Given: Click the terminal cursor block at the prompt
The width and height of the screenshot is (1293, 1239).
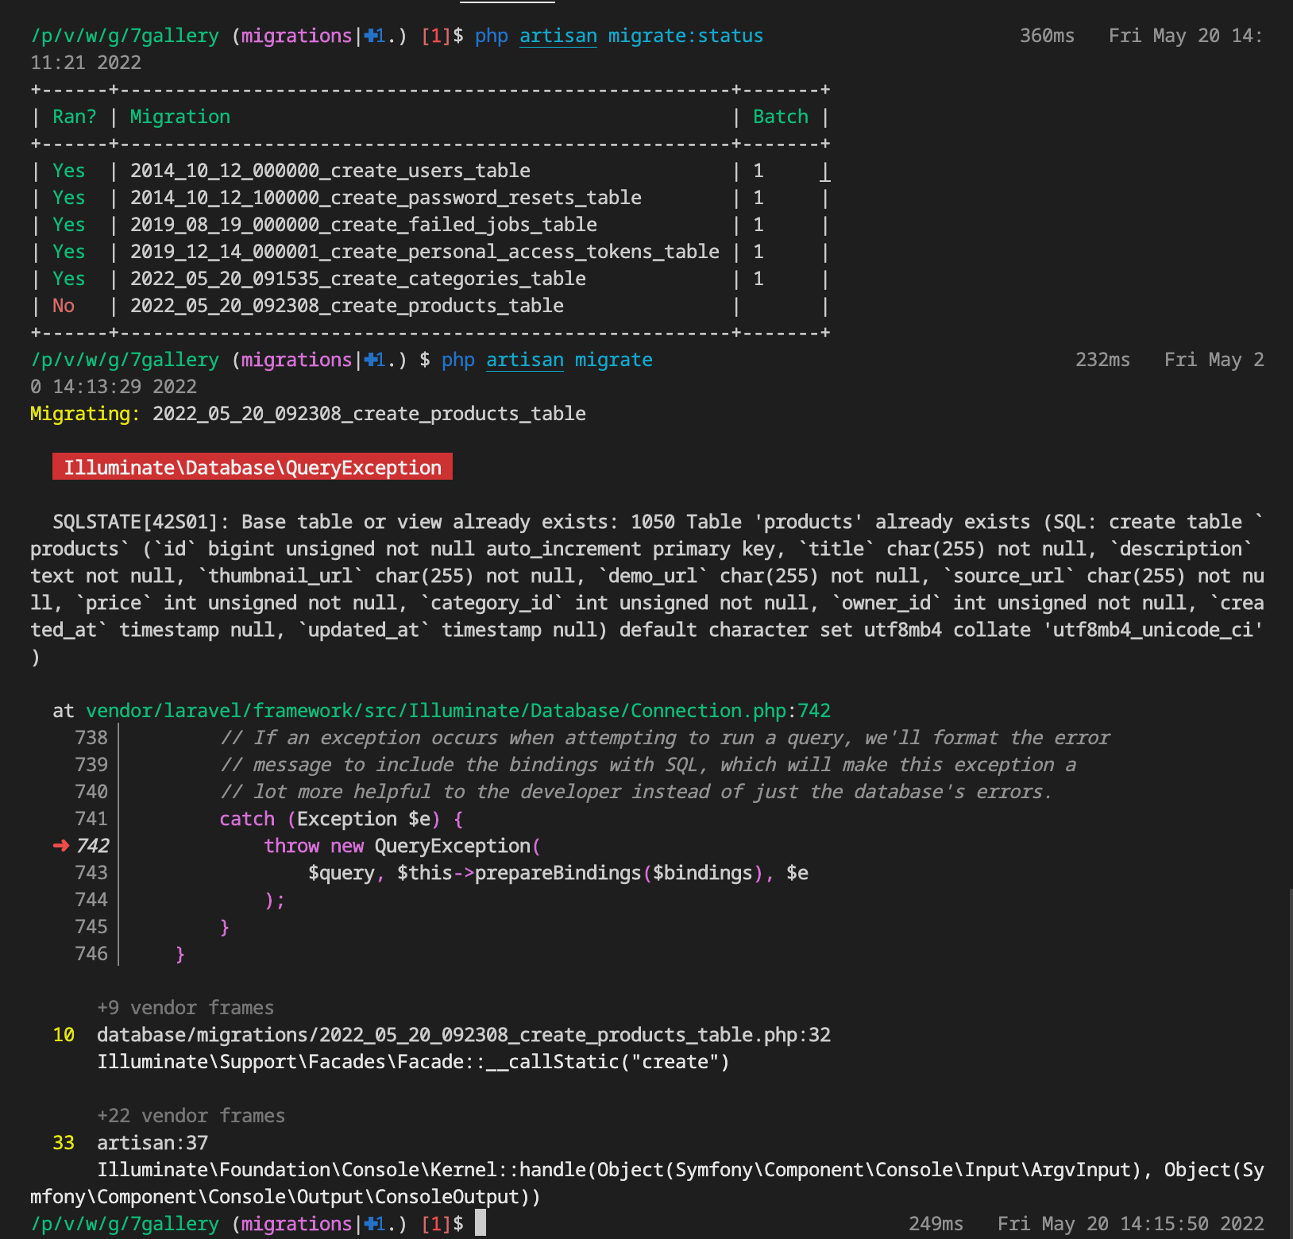Looking at the screenshot, I should coord(481,1223).
